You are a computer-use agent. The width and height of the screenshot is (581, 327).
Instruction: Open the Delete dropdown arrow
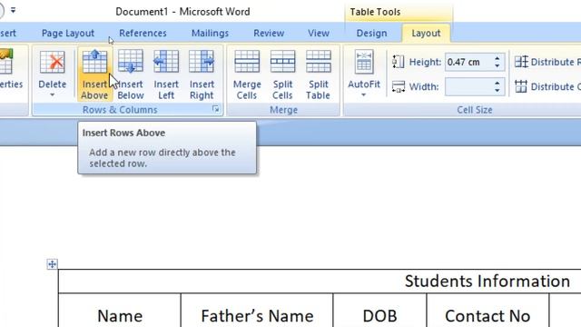click(53, 94)
